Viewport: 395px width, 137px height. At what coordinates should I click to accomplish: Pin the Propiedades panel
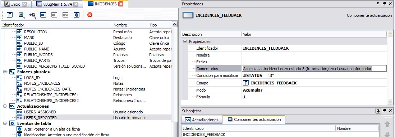(378, 4)
